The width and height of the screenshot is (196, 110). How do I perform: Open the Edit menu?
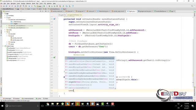[x=5, y=3]
